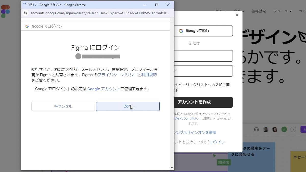Click the Google logo beside Google でログイン
The width and height of the screenshot is (306, 172).
(27, 26)
